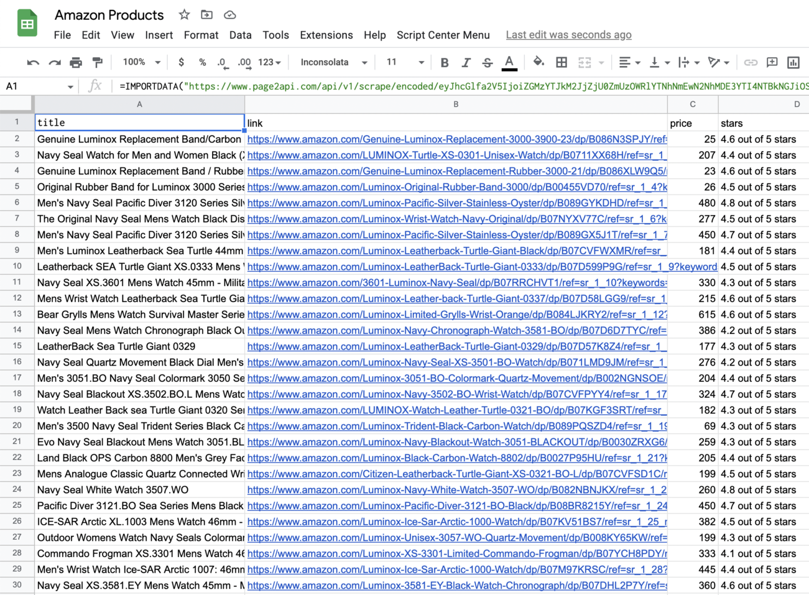
Task: Open text rotation dropdown
Action: click(719, 62)
